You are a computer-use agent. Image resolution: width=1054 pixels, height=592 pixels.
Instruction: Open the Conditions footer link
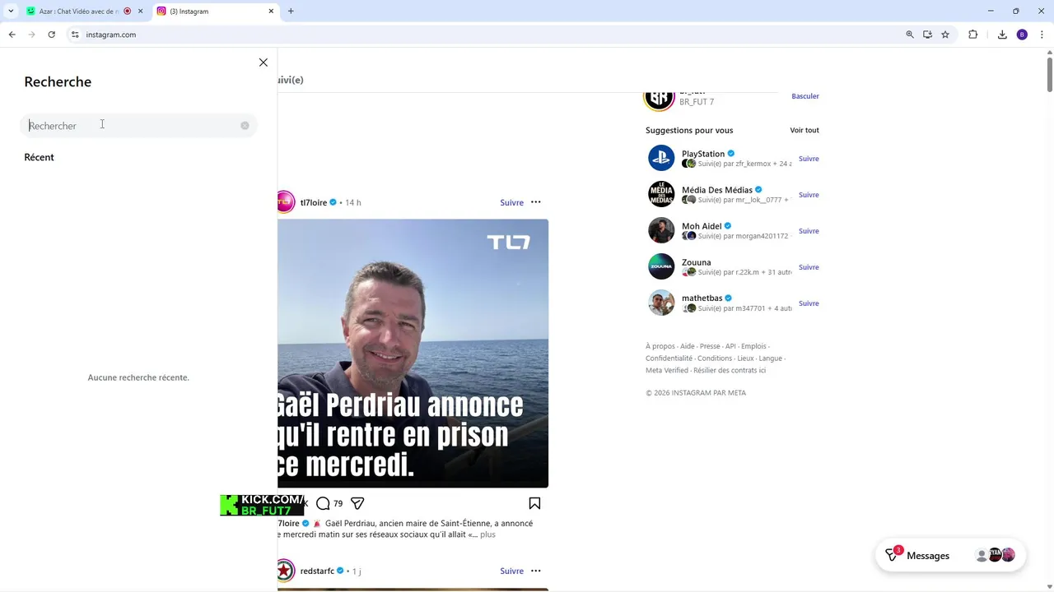click(715, 358)
